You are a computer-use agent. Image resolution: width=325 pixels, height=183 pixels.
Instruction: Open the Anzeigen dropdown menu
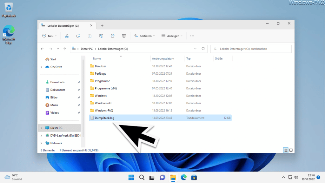tap(172, 36)
